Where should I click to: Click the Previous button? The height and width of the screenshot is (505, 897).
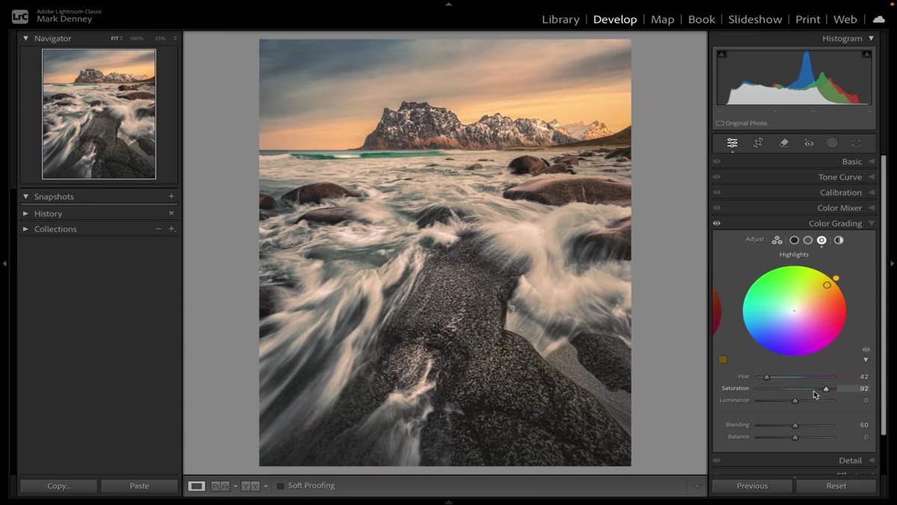click(x=752, y=486)
